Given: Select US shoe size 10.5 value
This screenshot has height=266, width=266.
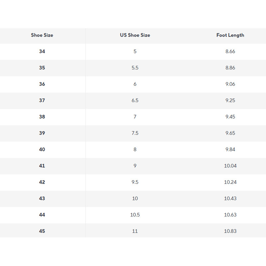Looking at the screenshot, I should [x=135, y=215].
